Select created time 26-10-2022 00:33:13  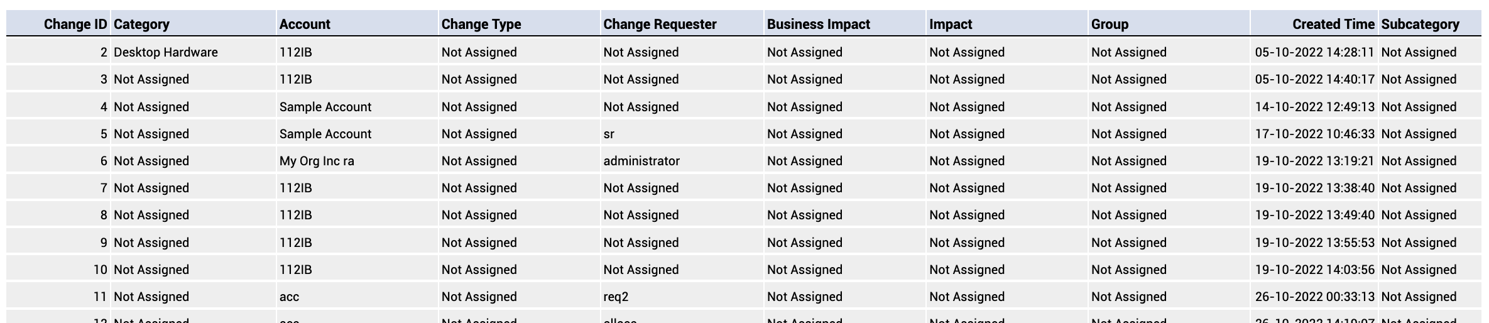tap(1315, 297)
